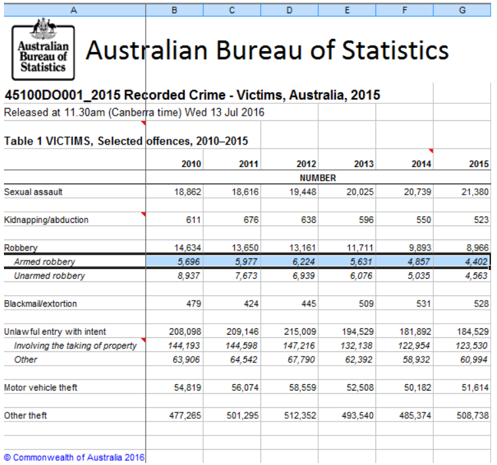Select column E header
The width and height of the screenshot is (497, 465).
click(x=347, y=10)
